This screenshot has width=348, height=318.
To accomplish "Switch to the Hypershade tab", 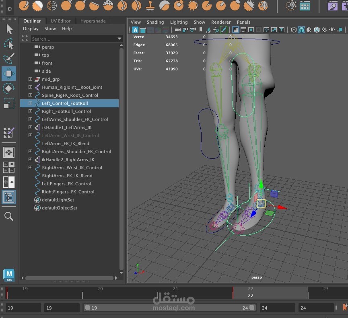I will (x=93, y=21).
